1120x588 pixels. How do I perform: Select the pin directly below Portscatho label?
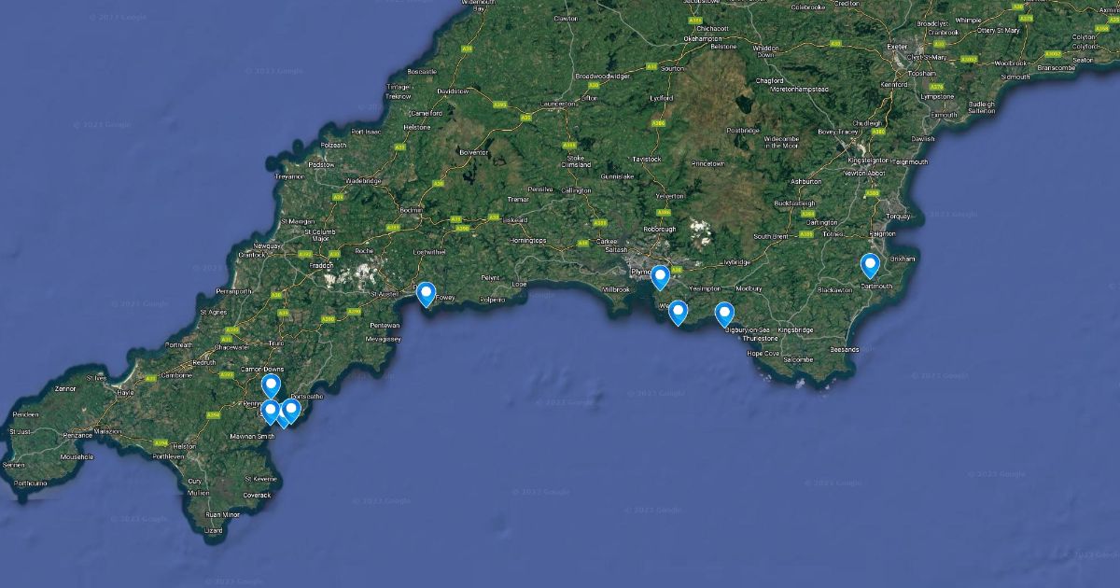[x=290, y=412]
